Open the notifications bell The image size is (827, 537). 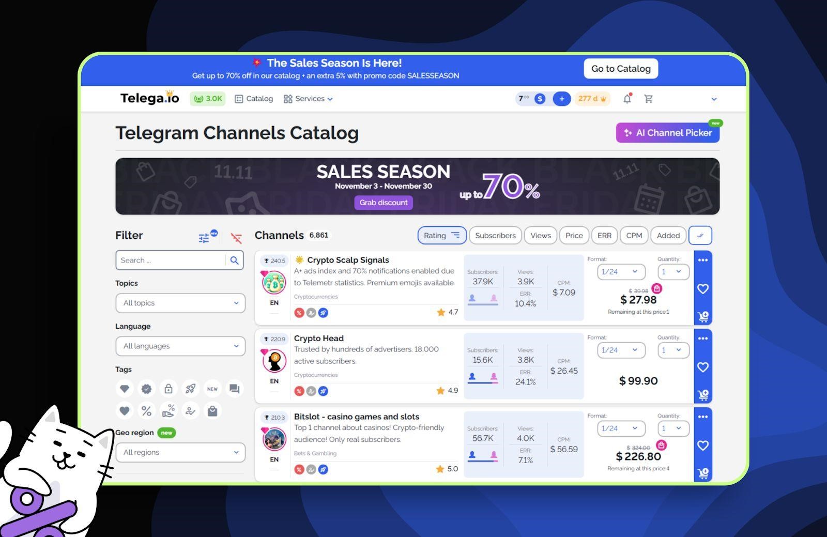click(x=627, y=99)
